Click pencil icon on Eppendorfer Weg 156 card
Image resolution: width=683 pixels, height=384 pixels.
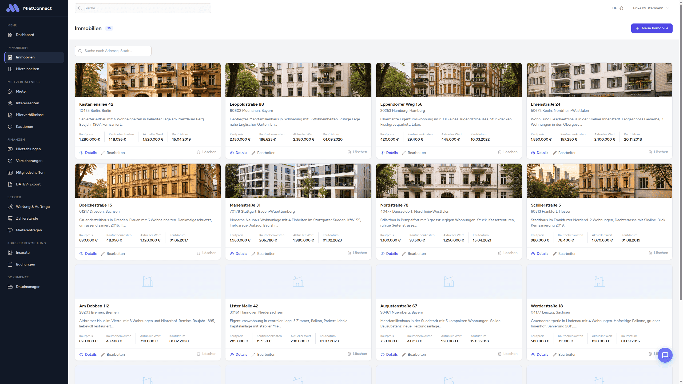(404, 153)
